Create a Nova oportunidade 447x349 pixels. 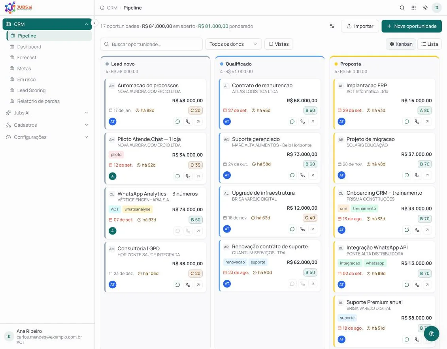pyautogui.click(x=412, y=26)
